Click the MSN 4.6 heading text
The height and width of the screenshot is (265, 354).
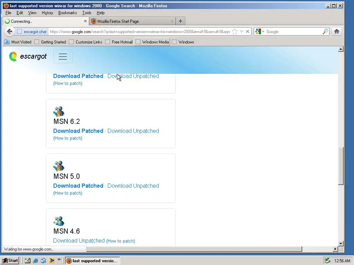click(x=67, y=231)
